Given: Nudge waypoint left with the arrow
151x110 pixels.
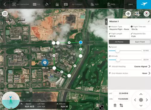Looking at the screenshot, I should [x=135, y=100].
